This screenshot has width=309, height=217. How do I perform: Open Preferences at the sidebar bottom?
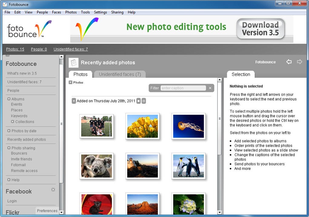(x=47, y=211)
